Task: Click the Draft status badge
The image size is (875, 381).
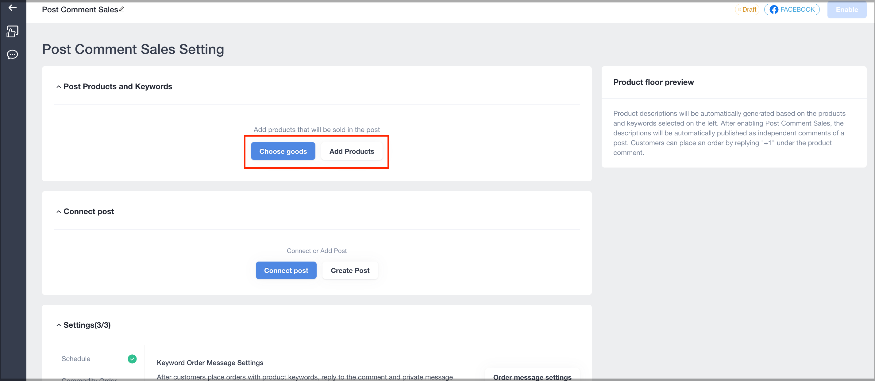Action: click(747, 9)
